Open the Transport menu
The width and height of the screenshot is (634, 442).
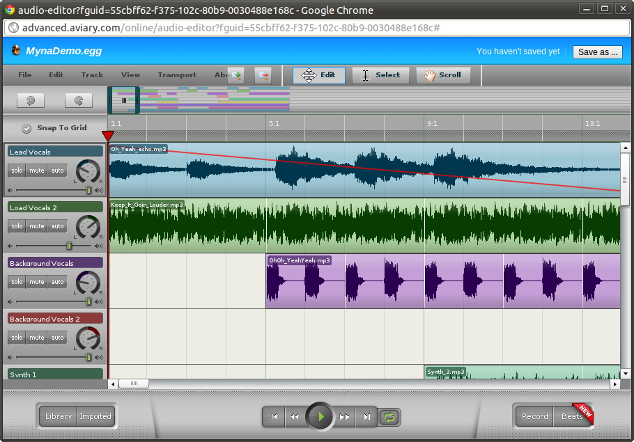tap(177, 75)
